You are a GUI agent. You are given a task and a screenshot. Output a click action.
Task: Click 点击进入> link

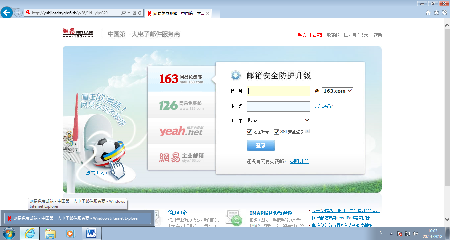coord(97,173)
